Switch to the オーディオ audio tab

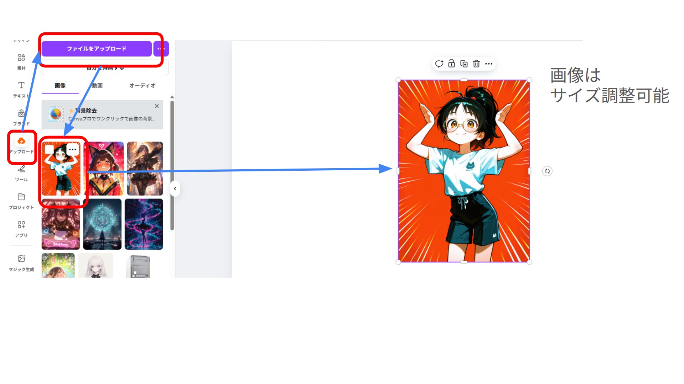click(142, 85)
